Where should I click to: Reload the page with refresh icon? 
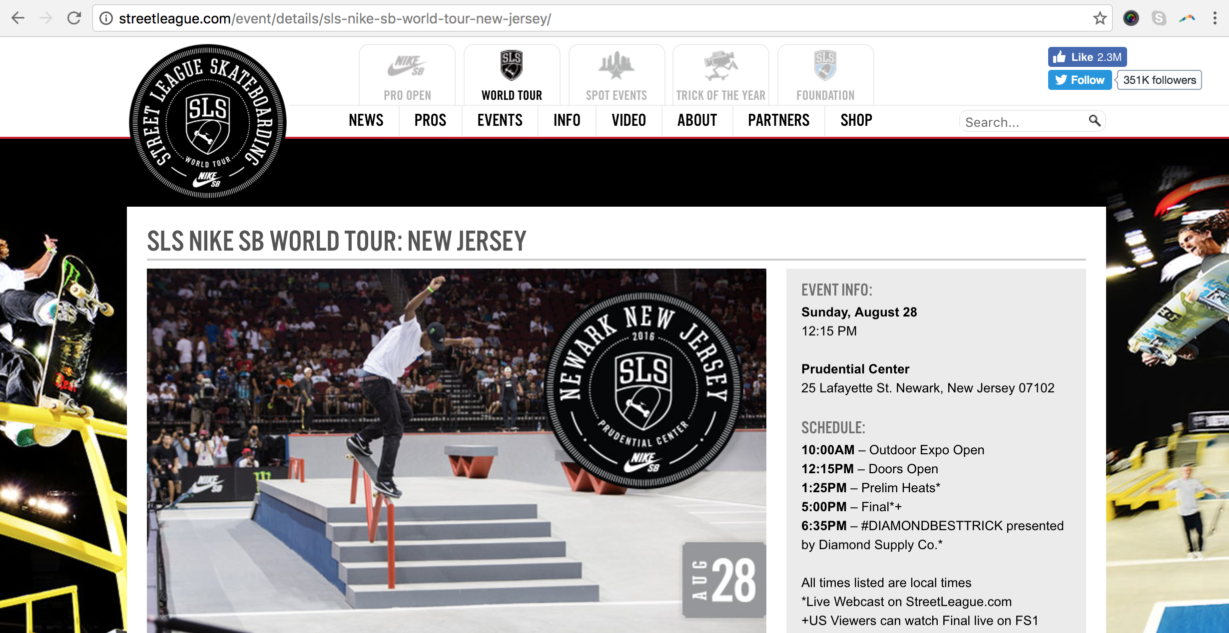click(x=74, y=18)
